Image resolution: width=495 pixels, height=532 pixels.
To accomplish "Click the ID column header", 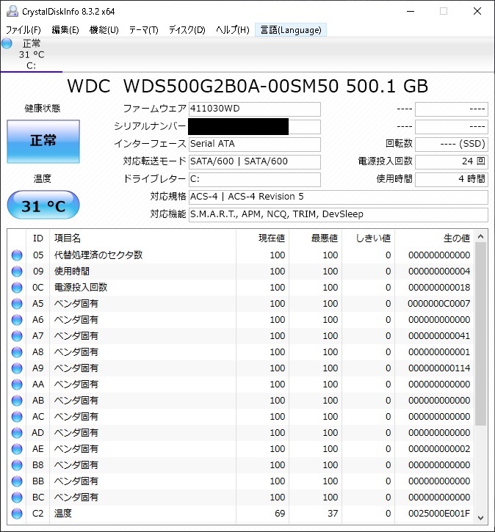I will click(38, 238).
